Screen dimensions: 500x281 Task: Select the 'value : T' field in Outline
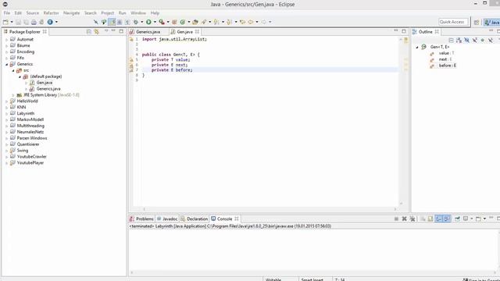(x=446, y=53)
